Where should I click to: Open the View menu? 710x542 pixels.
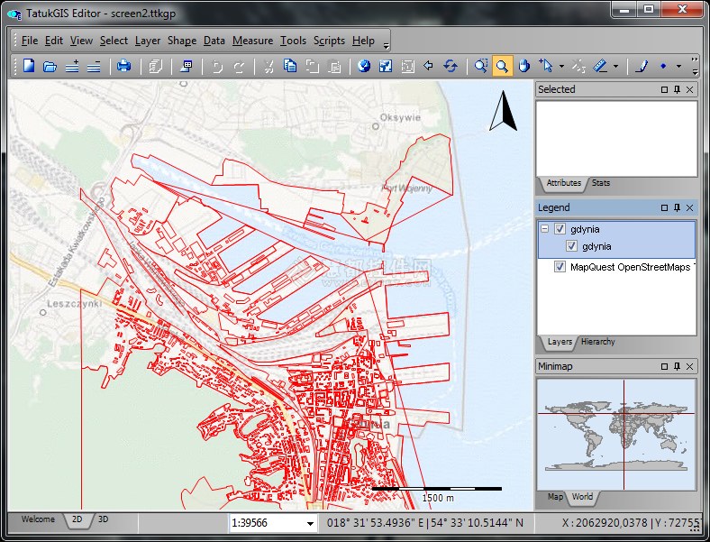pos(81,41)
